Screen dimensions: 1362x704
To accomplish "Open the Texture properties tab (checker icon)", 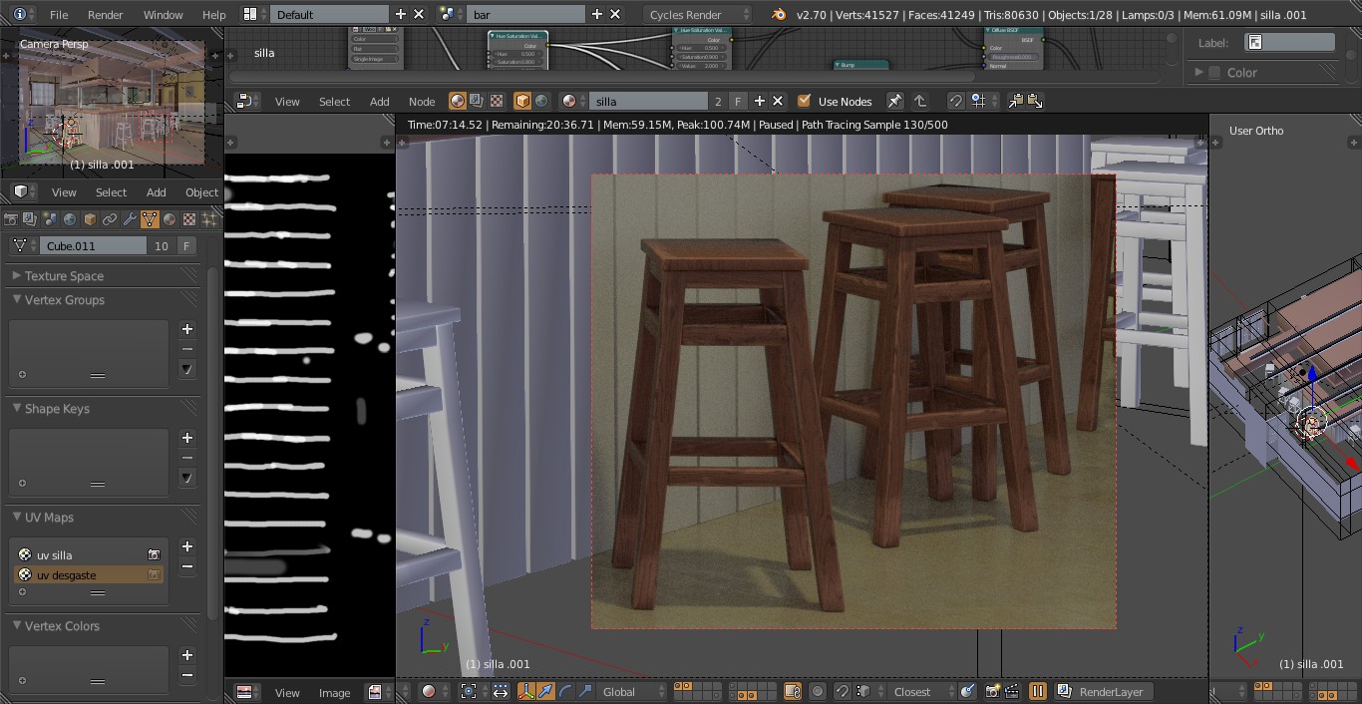I will click(189, 219).
